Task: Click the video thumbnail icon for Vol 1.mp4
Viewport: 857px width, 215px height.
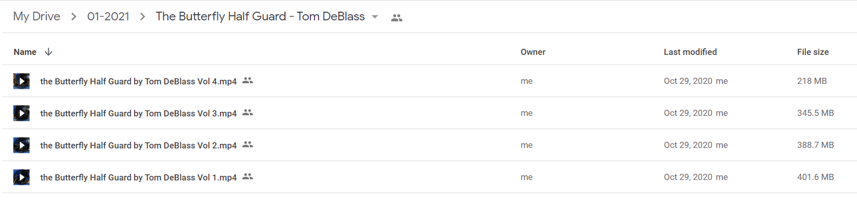Action: coord(21,177)
